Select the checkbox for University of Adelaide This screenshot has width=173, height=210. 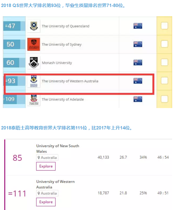click(164, 99)
